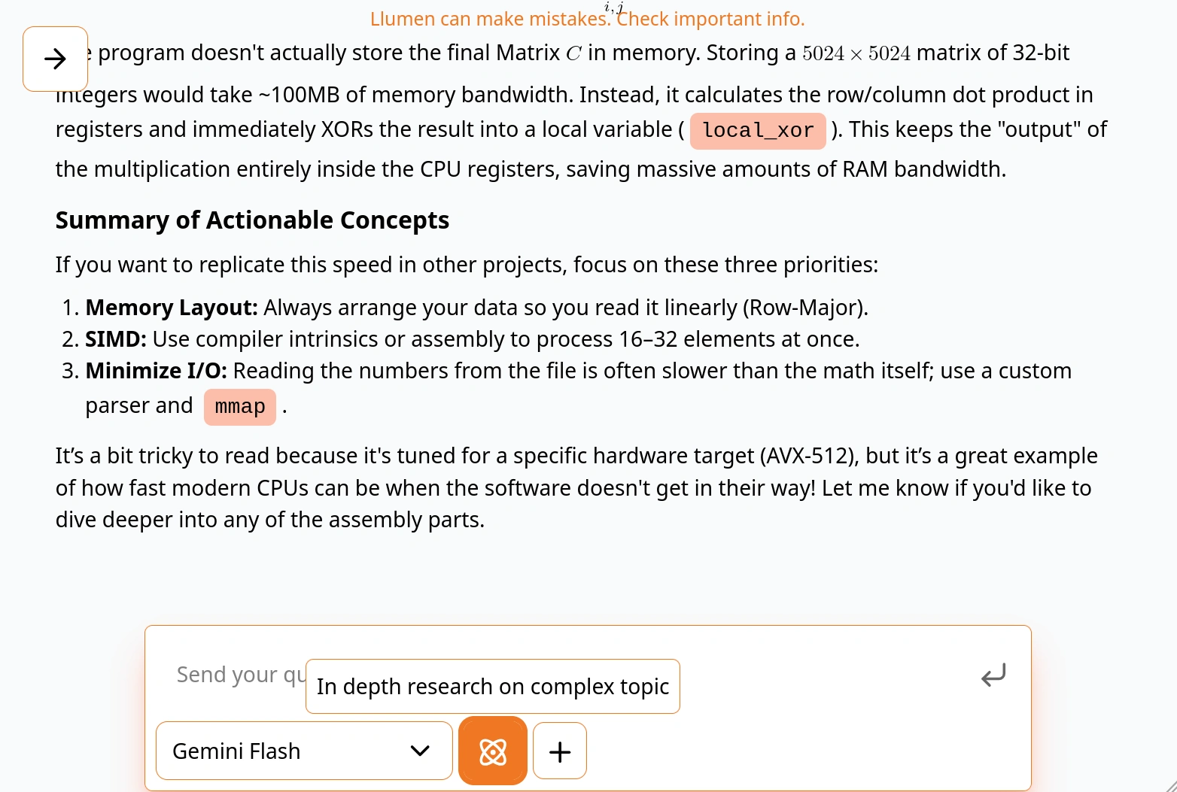
Task: Grab the resize handle in the bottom-right corner
Action: pos(1169,784)
